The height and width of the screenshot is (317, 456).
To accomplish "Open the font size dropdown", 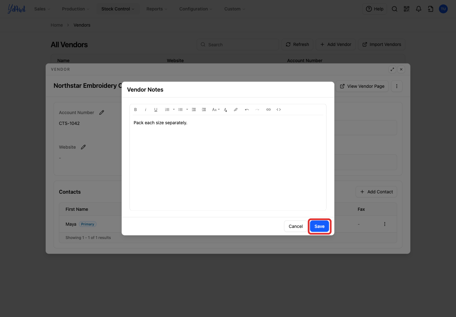I will coord(216,110).
